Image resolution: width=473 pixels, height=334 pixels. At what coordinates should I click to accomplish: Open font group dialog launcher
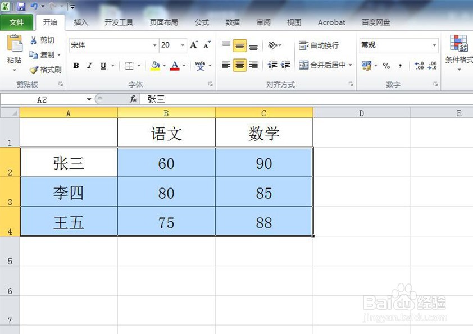[210, 84]
